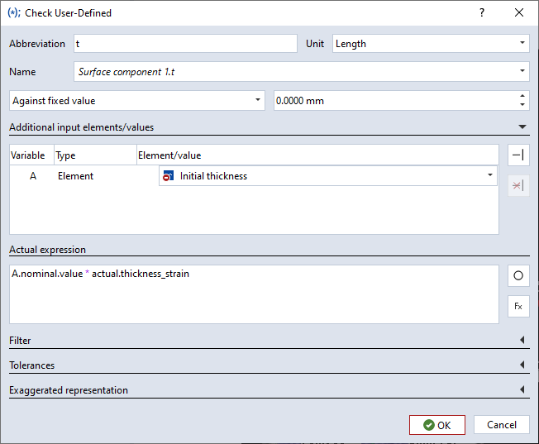This screenshot has width=539, height=444.
Task: Confirm with the OK button
Action: point(436,425)
